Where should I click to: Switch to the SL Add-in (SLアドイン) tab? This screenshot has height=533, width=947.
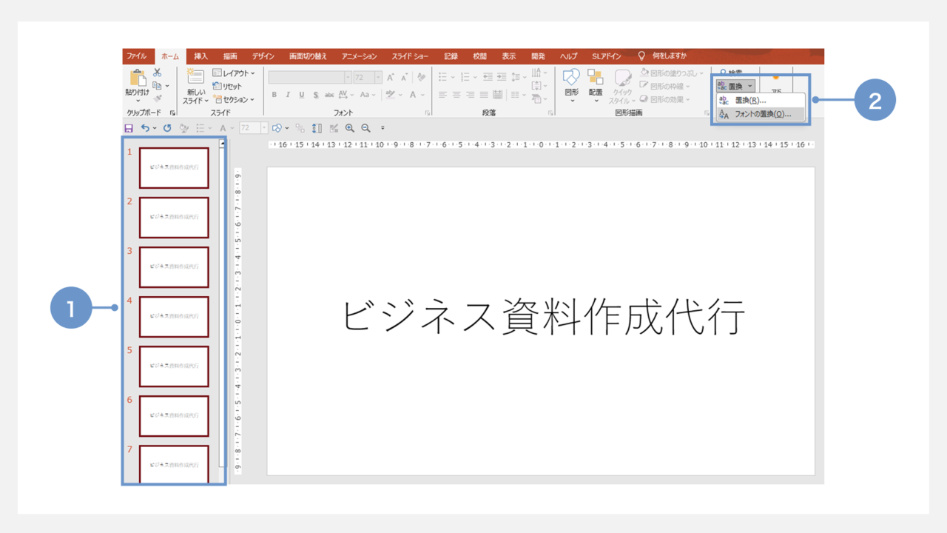(x=606, y=56)
